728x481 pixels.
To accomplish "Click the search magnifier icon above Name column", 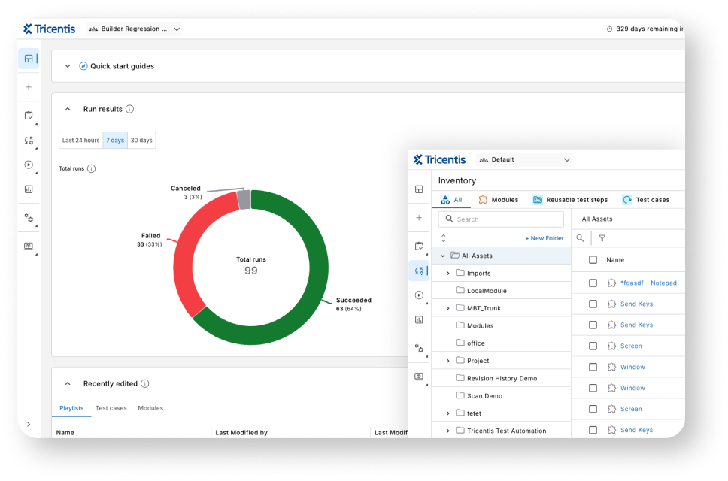I will (x=580, y=238).
